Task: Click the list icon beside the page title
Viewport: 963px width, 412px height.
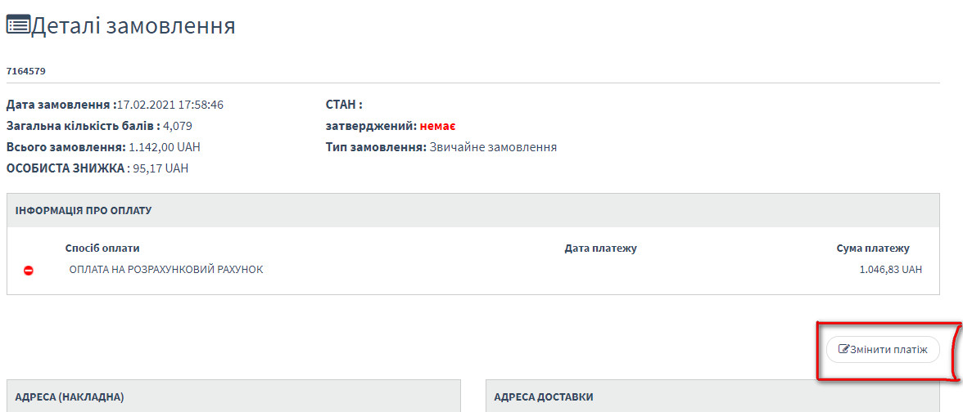Action: coord(18,25)
